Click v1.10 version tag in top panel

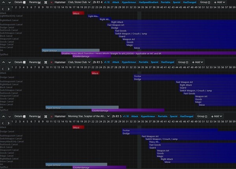(107, 2)
